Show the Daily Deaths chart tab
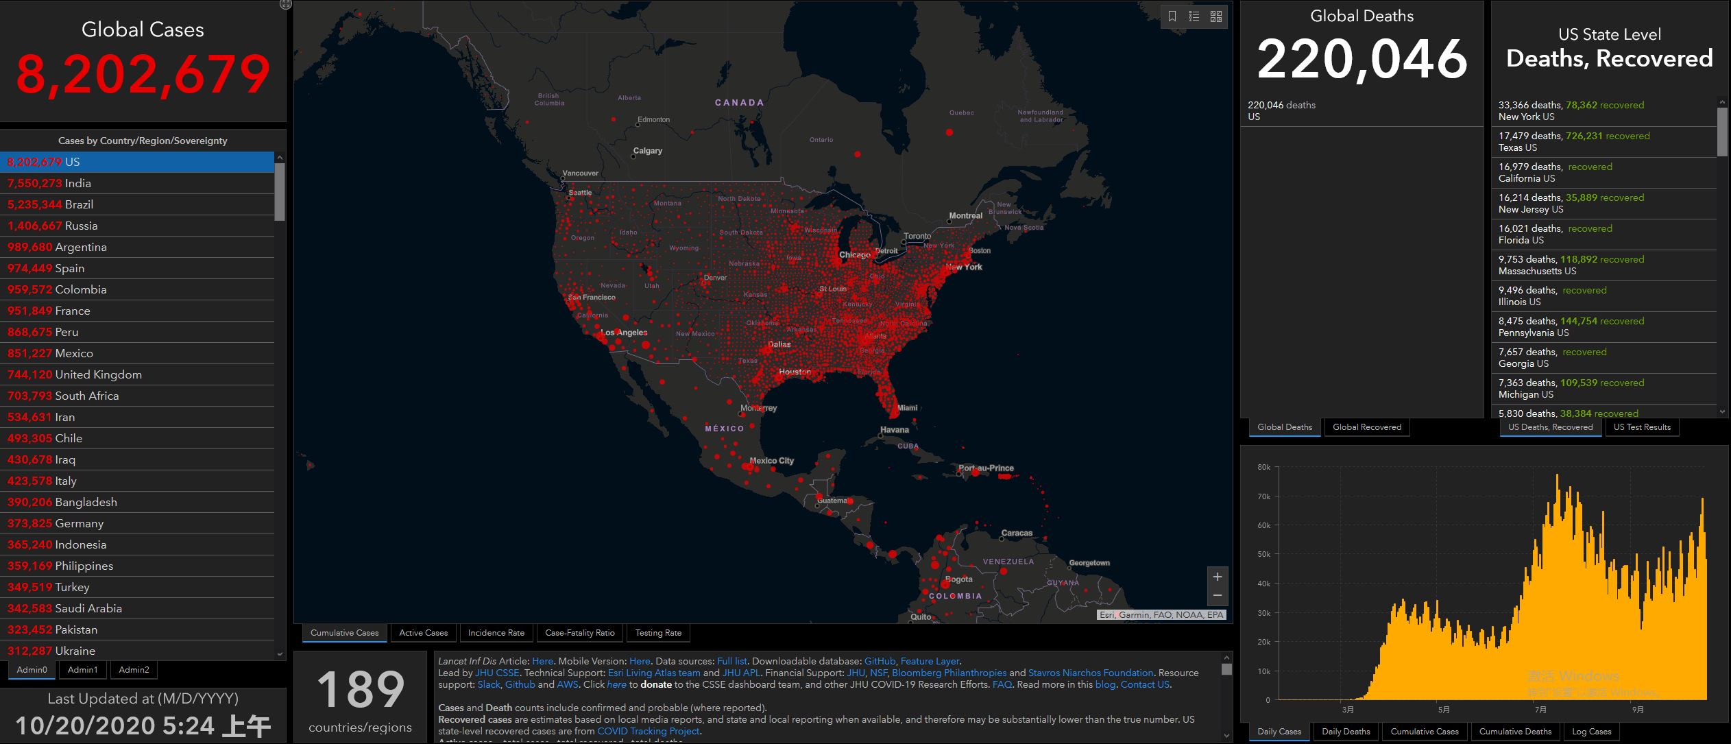1731x744 pixels. coord(1345,732)
